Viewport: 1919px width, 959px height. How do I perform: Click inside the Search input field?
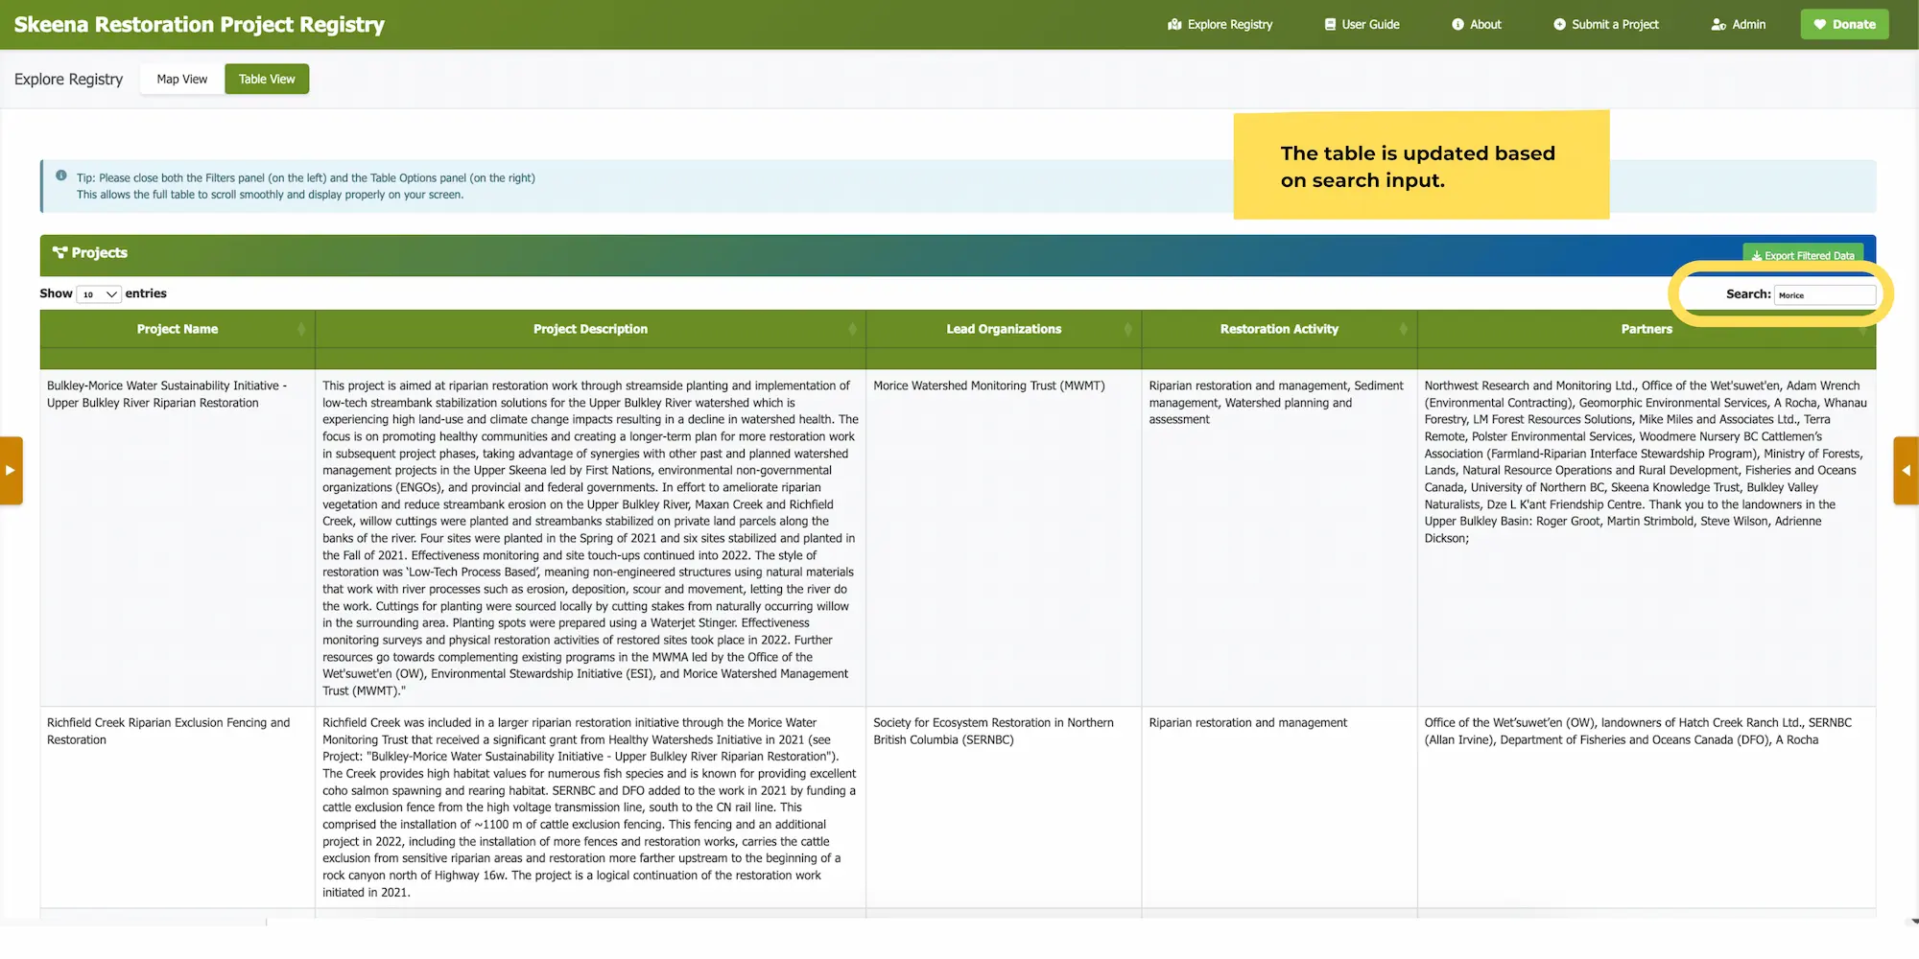(1824, 295)
